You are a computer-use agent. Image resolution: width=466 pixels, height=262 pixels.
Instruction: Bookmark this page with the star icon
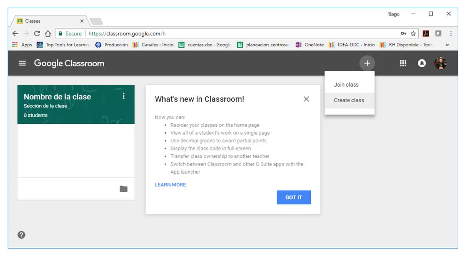413,34
